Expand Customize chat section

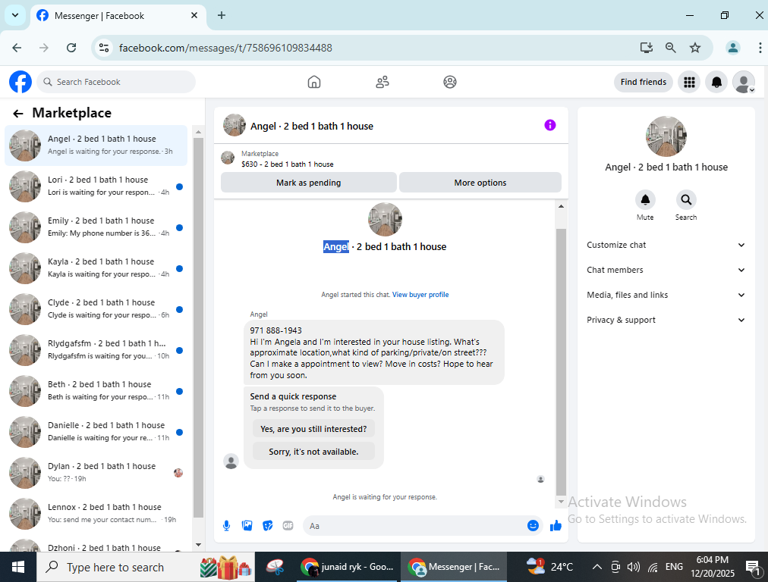[x=666, y=245]
